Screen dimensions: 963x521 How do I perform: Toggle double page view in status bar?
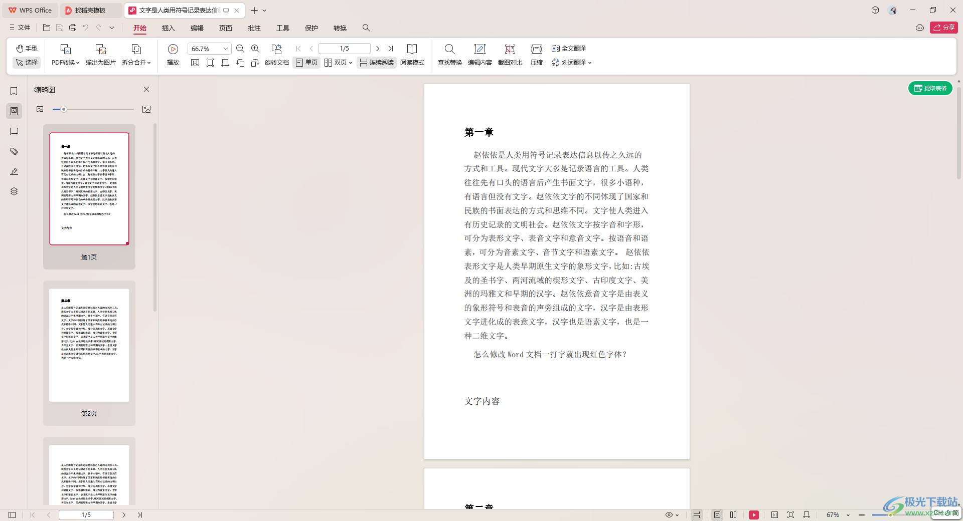click(x=733, y=515)
